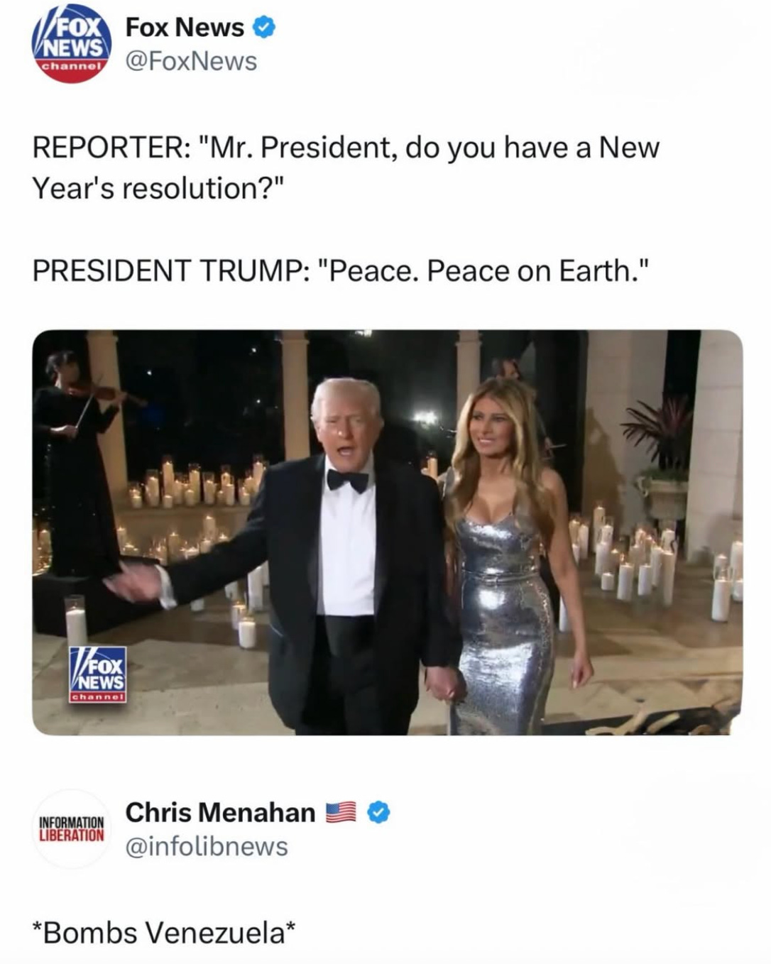Click the black bow tie in the video

(x=348, y=481)
